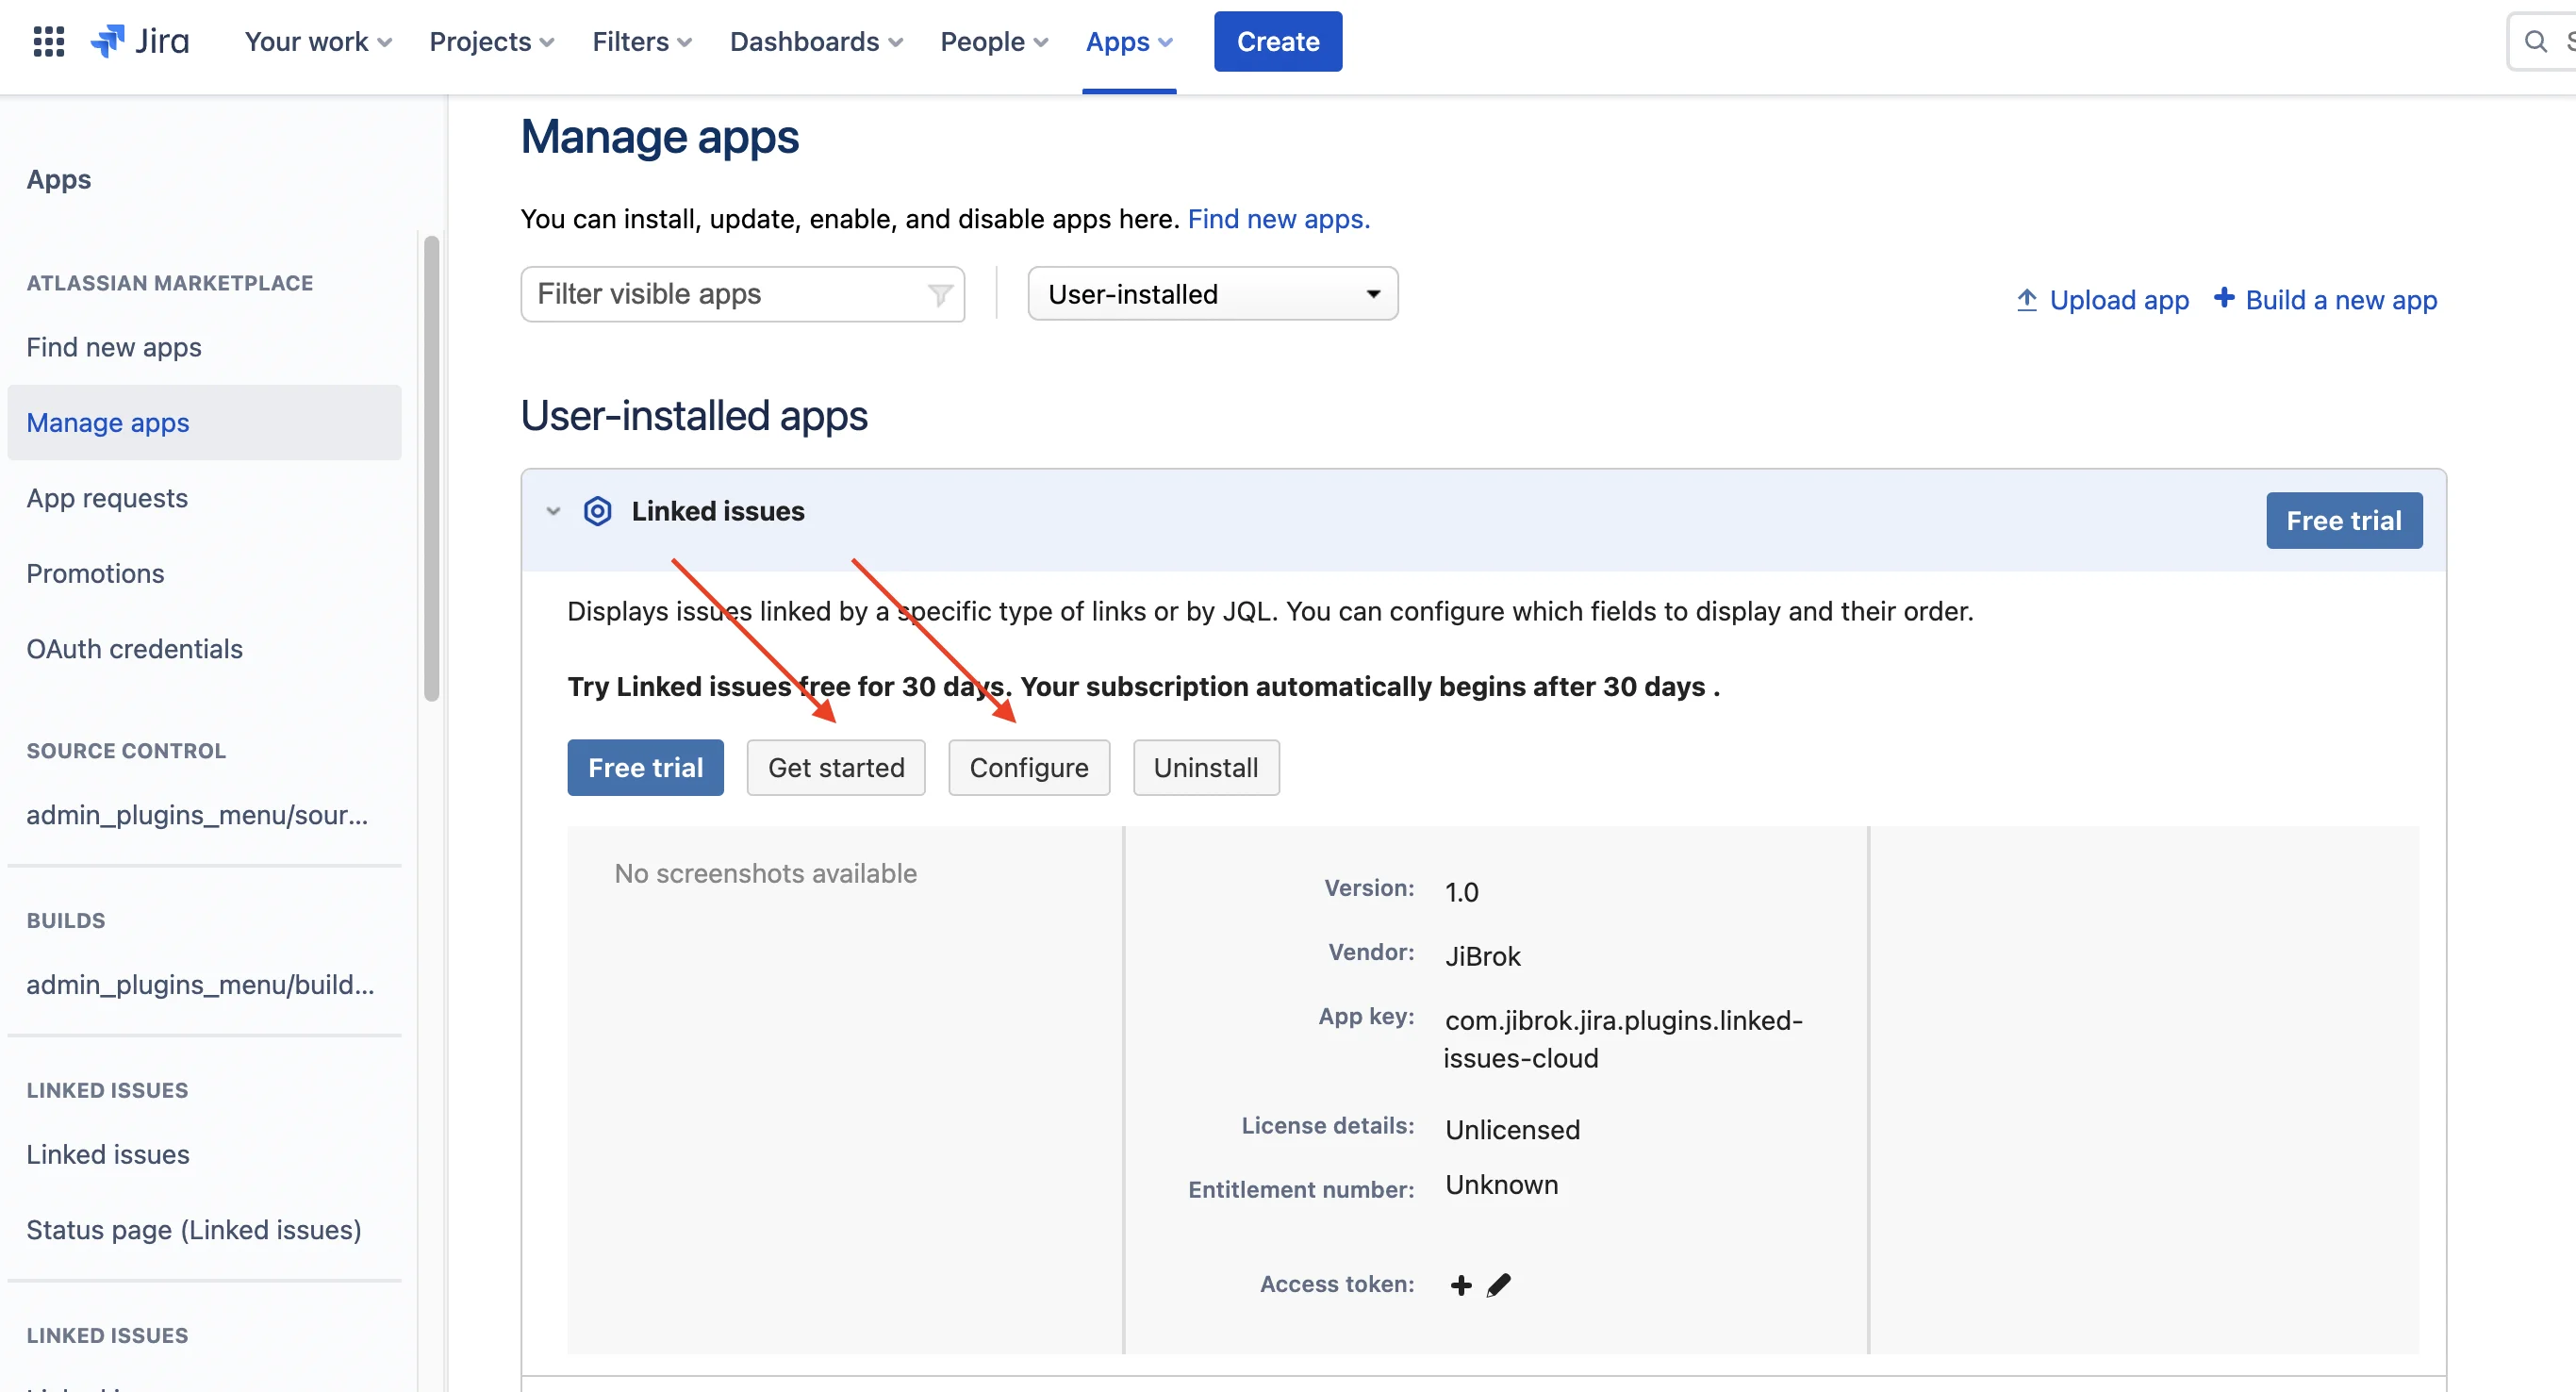Click the No screenshots available text
The width and height of the screenshot is (2576, 1392).
point(765,873)
